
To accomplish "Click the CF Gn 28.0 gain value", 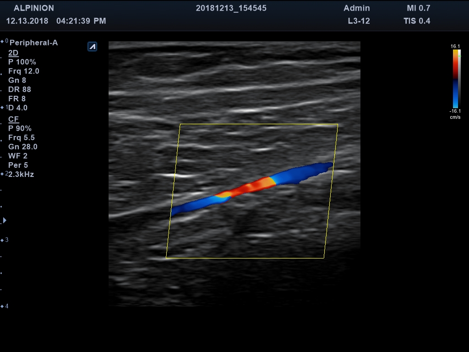I will (x=23, y=147).
